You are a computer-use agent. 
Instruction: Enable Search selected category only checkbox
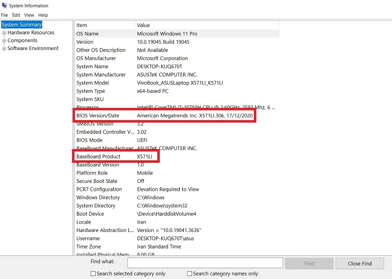click(x=93, y=274)
